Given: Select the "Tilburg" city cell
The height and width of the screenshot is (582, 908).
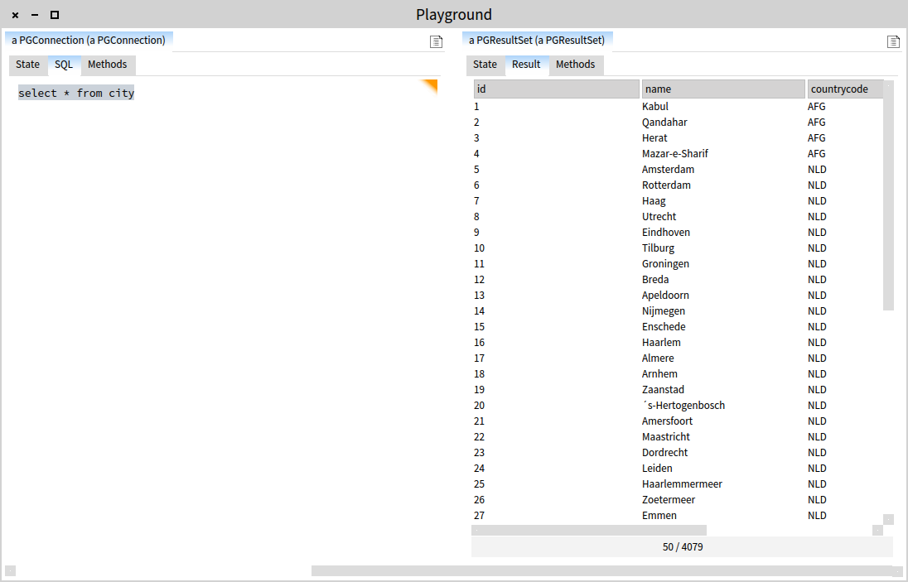Looking at the screenshot, I should point(658,248).
